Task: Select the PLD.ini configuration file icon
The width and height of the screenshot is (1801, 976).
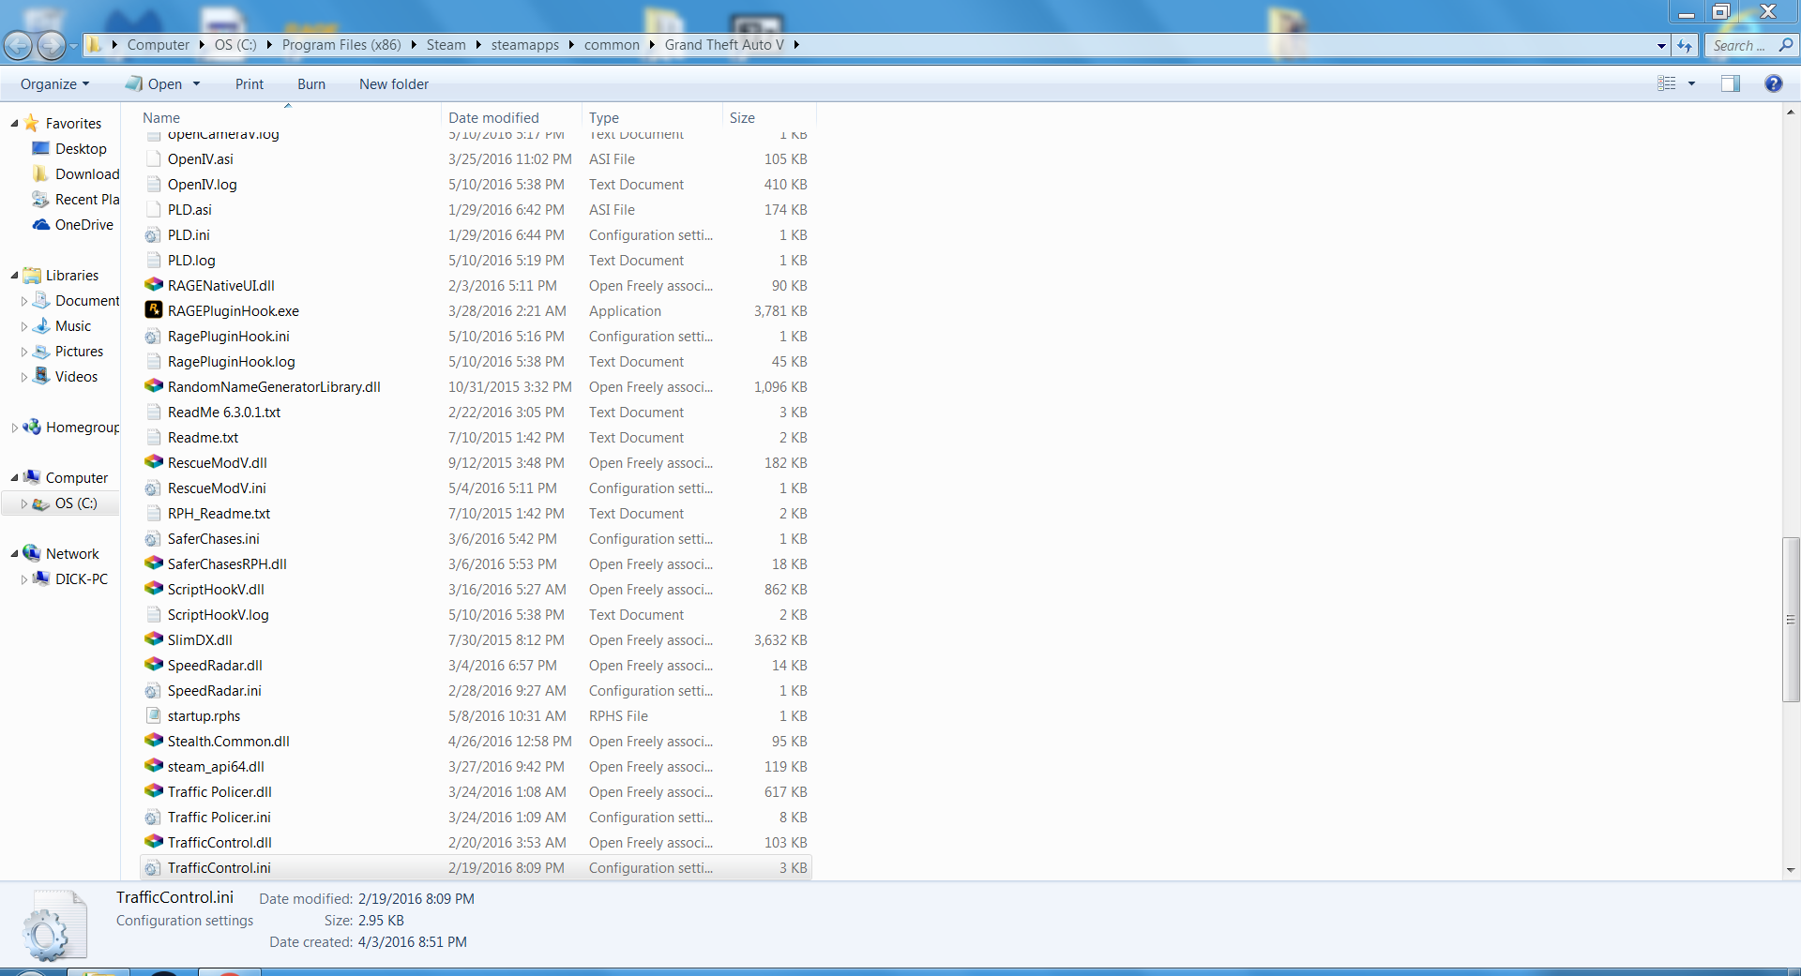Action: pyautogui.click(x=152, y=234)
